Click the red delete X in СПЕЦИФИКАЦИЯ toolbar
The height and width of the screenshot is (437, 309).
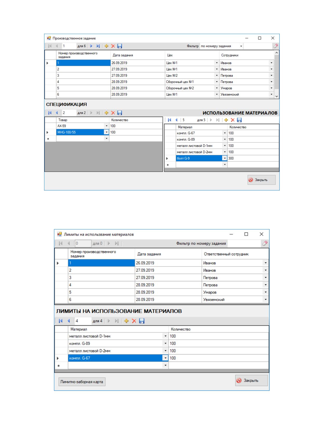point(113,113)
